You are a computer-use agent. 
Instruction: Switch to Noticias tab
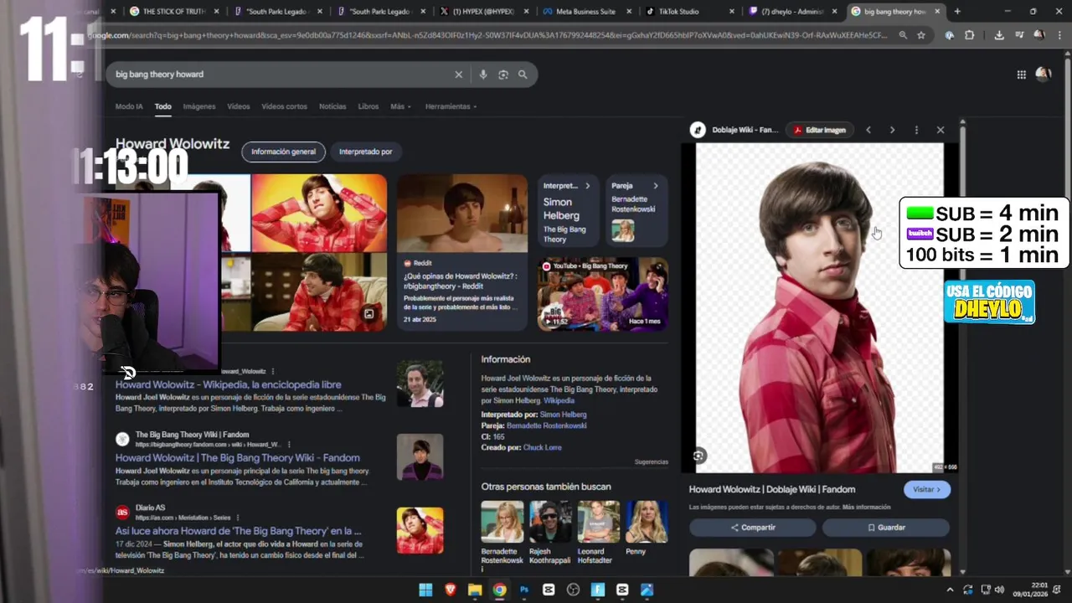[x=332, y=106]
